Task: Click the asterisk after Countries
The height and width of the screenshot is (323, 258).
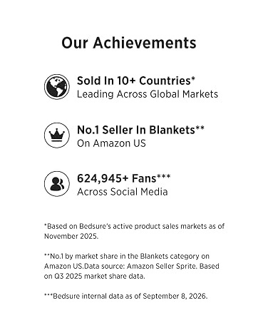Action: tap(193, 78)
